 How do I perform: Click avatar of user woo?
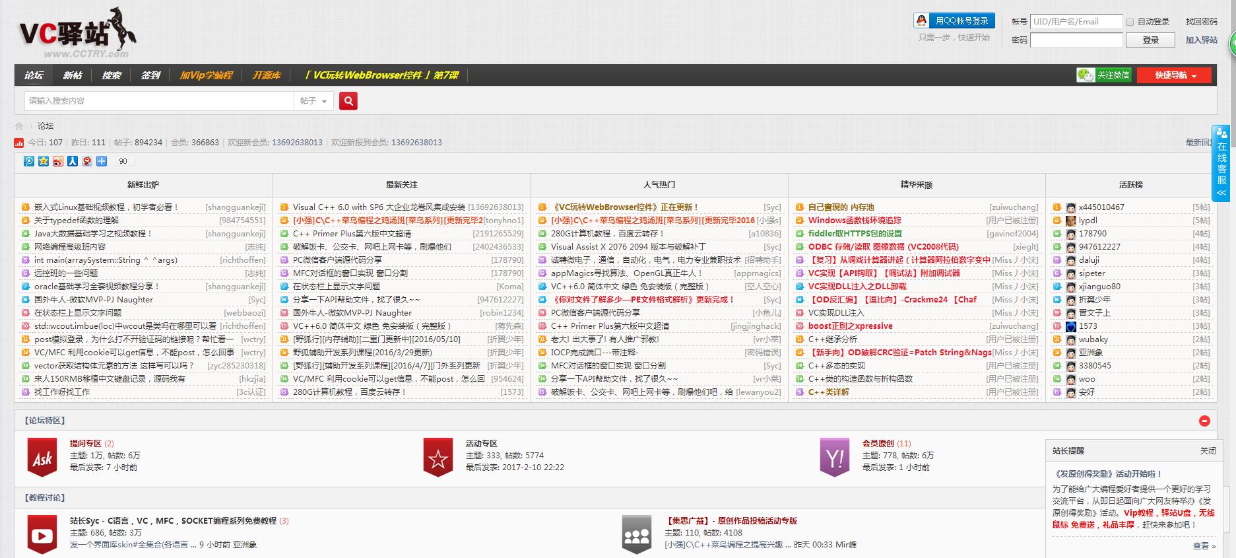pos(1070,379)
